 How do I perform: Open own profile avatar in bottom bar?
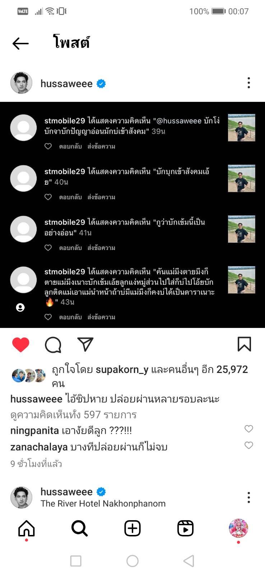click(238, 528)
